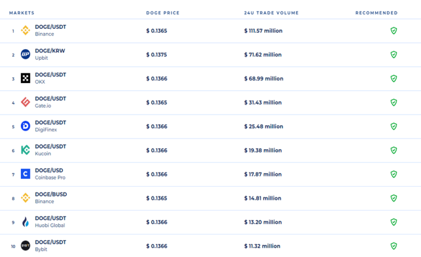Click the Binance logo in the DOGE/USDT row
The width and height of the screenshot is (421, 257).
(25, 31)
